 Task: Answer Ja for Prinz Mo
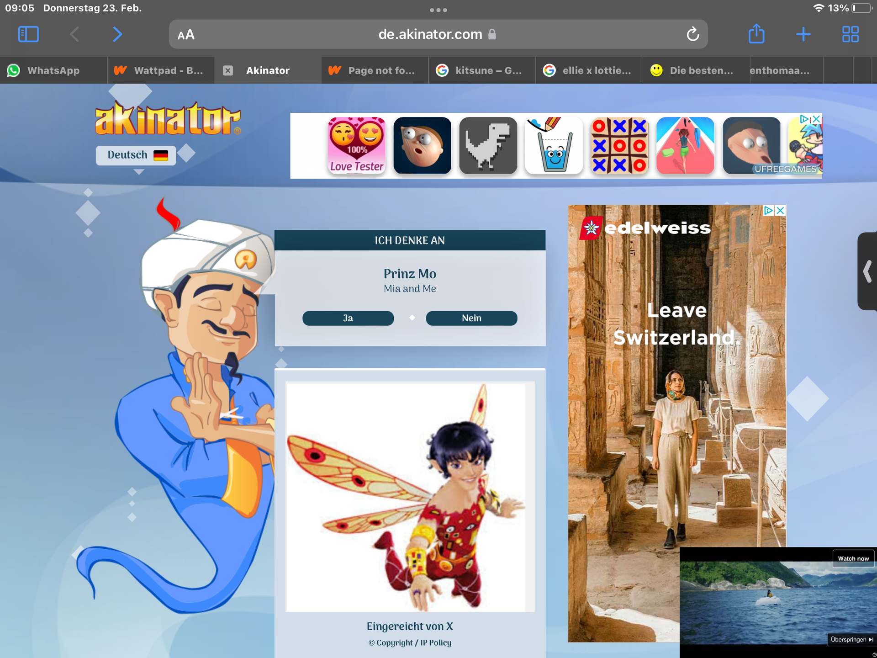(x=348, y=318)
